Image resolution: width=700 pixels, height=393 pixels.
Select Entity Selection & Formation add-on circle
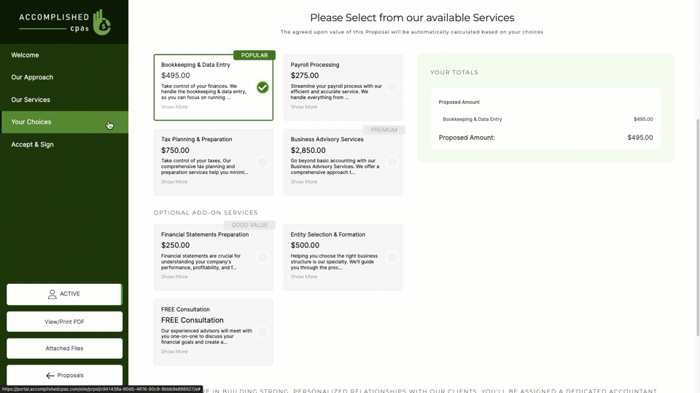pyautogui.click(x=392, y=258)
